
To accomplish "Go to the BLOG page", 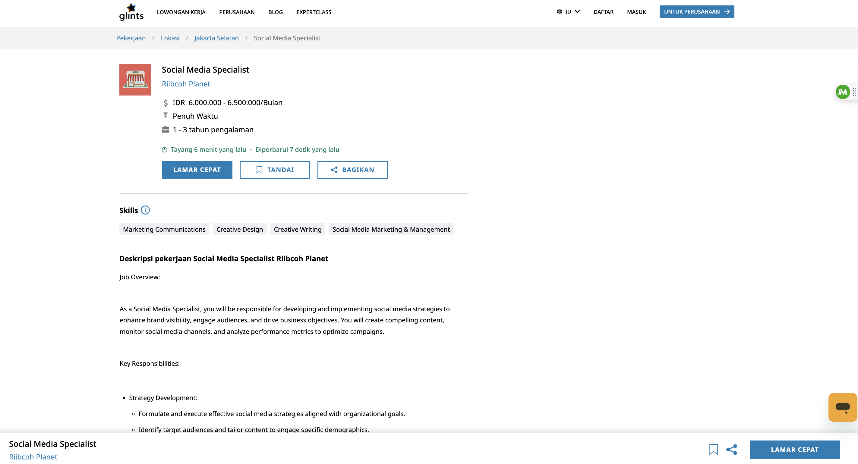I will (x=276, y=12).
